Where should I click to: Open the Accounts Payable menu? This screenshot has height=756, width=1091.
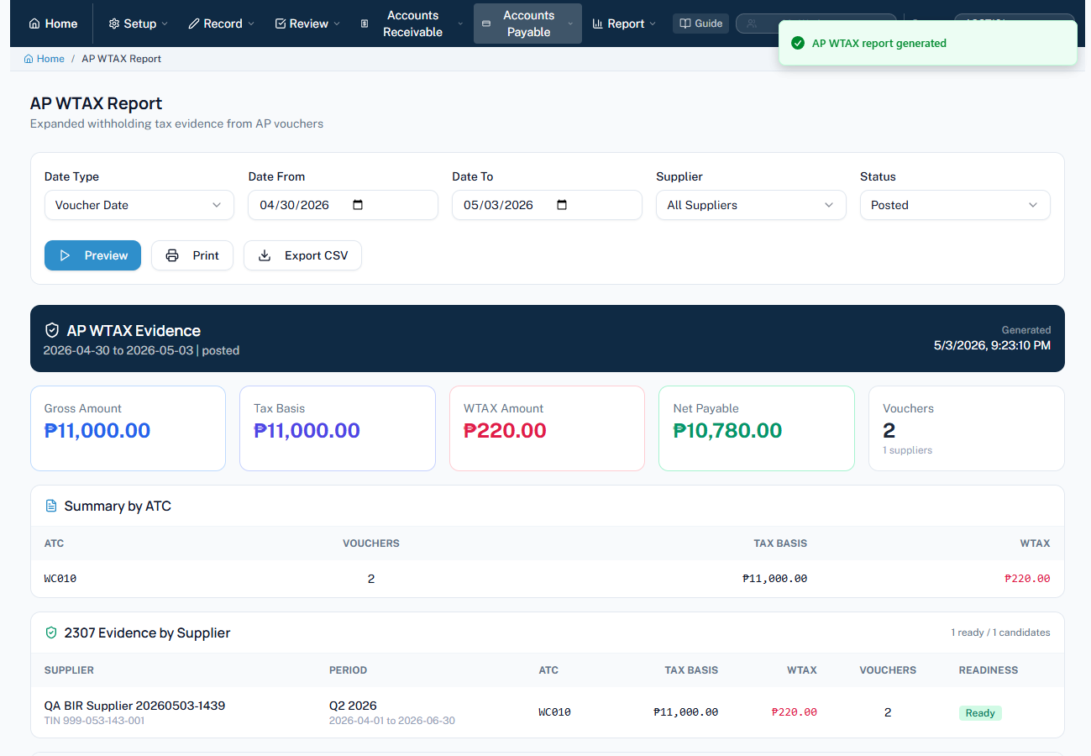tap(527, 24)
